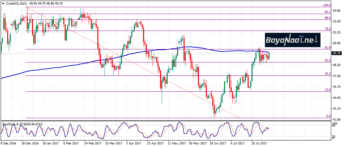Screen dimensions: 344x147
Task: Click the 80 level on stochastic scale
Action: tap(334, 125)
